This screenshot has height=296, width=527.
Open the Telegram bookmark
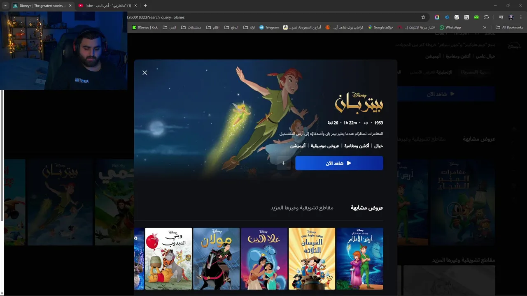[269, 28]
